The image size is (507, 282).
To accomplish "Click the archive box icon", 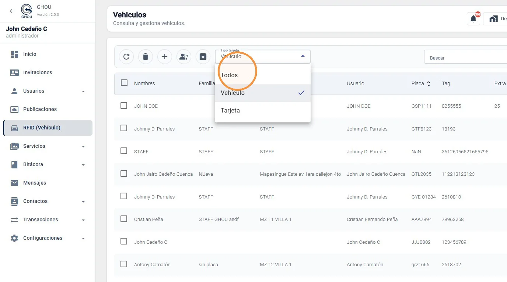I will (203, 57).
